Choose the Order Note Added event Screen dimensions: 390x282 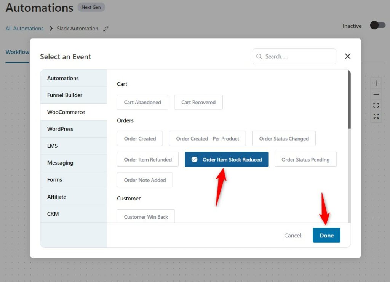(145, 180)
